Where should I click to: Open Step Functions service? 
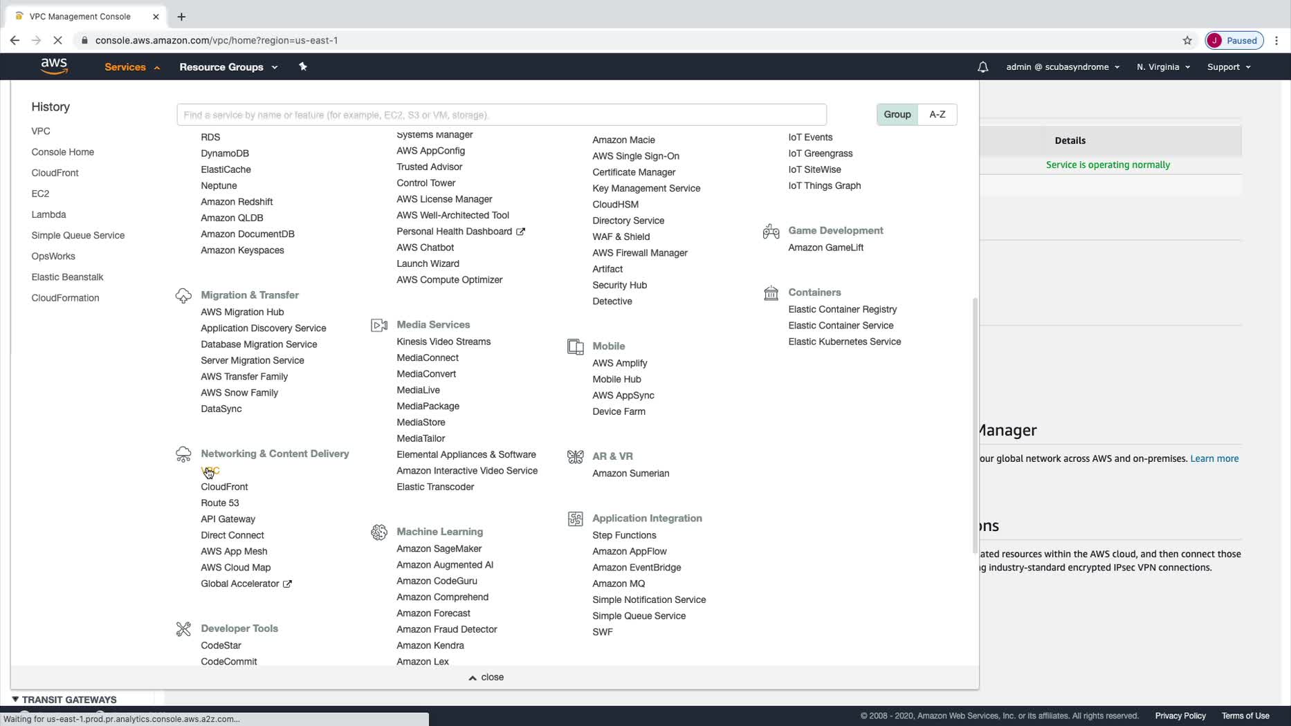point(624,535)
